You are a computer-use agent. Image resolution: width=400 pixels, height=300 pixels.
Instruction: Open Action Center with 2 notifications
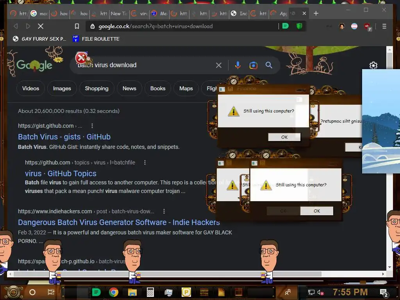[384, 293]
